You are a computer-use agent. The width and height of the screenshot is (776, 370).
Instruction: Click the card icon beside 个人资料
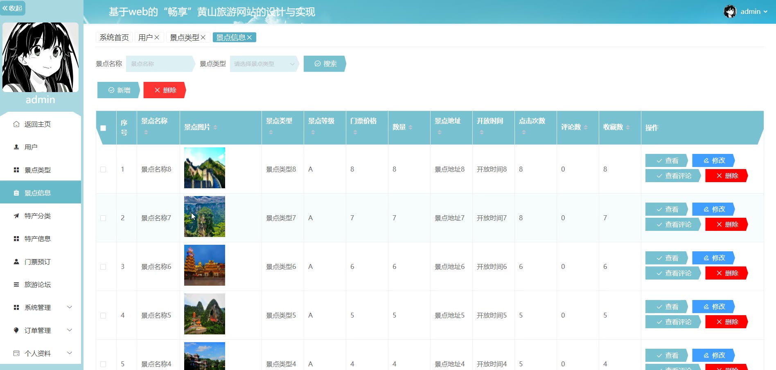coord(16,353)
